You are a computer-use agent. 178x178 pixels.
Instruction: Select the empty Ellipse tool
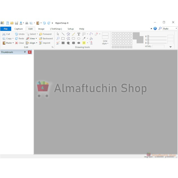point(79,38)
